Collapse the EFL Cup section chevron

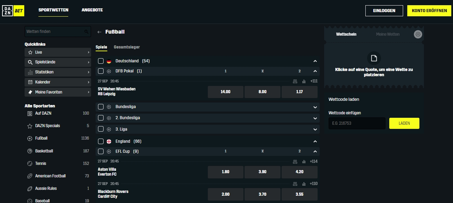[315, 151]
